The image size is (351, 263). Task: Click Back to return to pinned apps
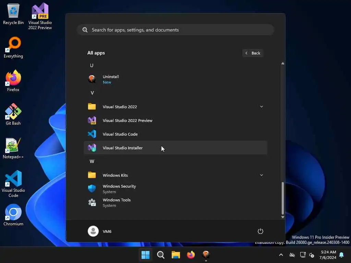pos(253,53)
